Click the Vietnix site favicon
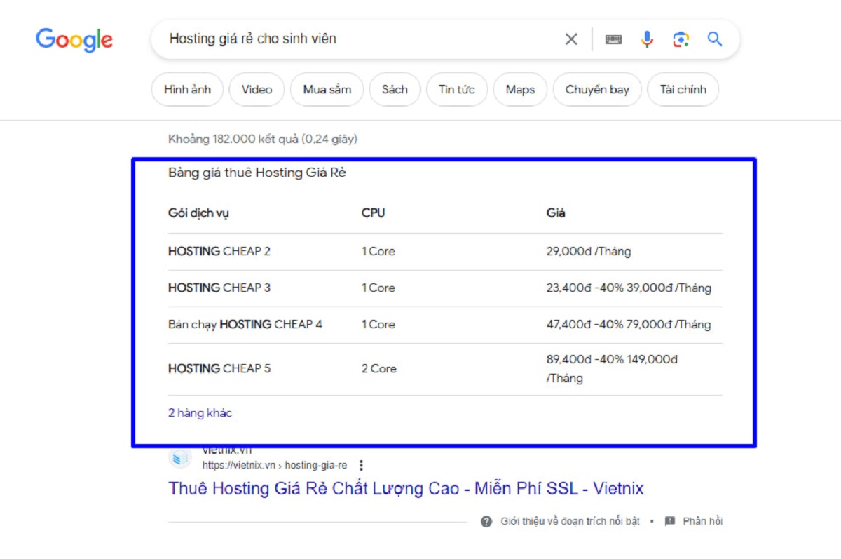 pyautogui.click(x=180, y=458)
